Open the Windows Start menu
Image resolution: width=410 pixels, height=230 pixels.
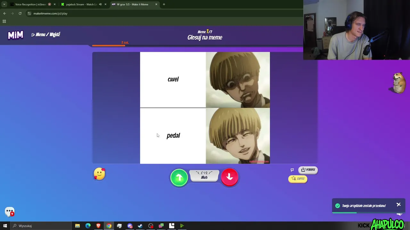tap(5, 226)
